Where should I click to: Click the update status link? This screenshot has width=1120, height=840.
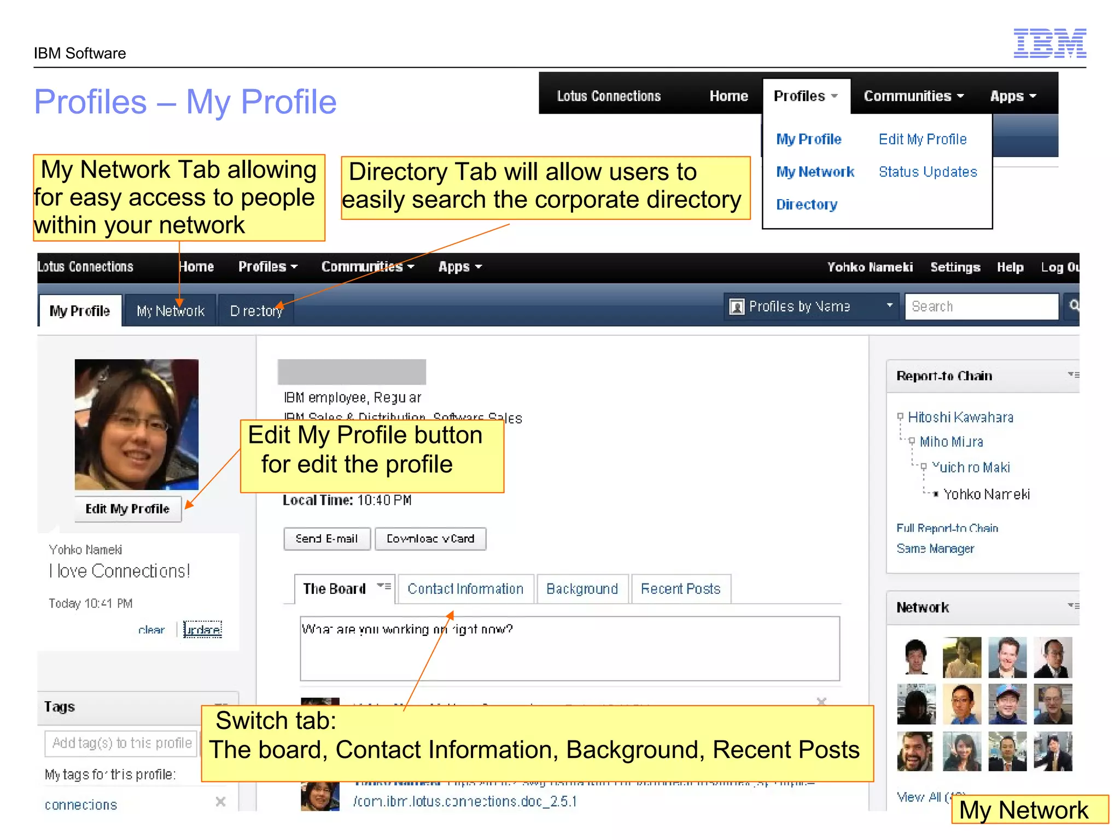(x=202, y=629)
